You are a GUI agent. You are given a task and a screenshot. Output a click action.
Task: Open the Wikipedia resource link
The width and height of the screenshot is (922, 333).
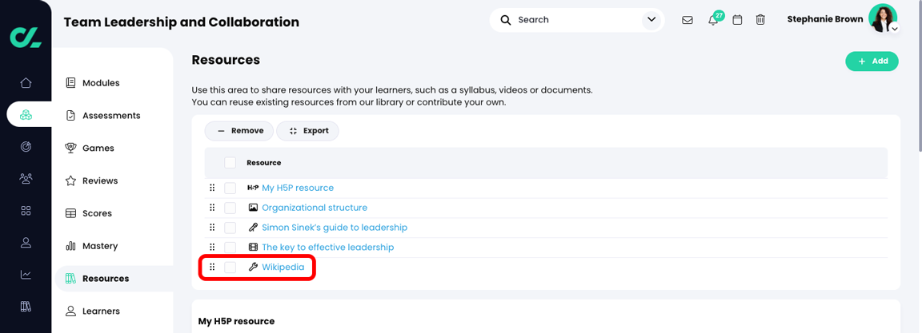[x=283, y=268]
